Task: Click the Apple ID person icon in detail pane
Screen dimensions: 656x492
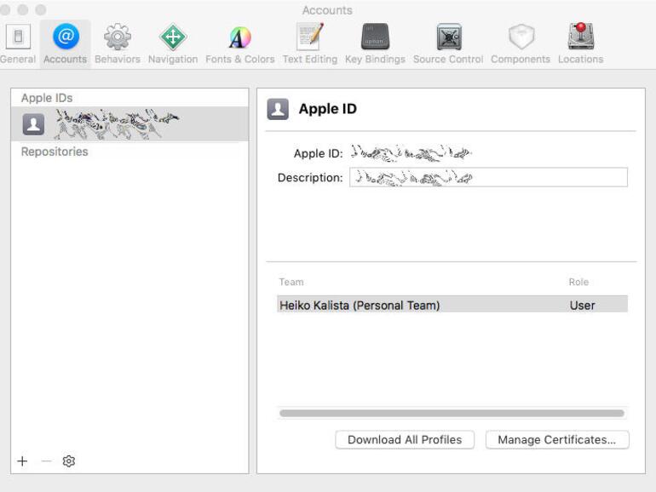Action: (278, 109)
